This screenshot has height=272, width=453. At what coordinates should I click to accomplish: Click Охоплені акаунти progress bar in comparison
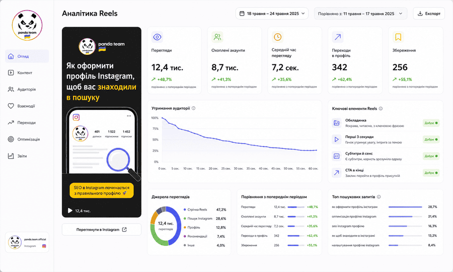(296, 217)
